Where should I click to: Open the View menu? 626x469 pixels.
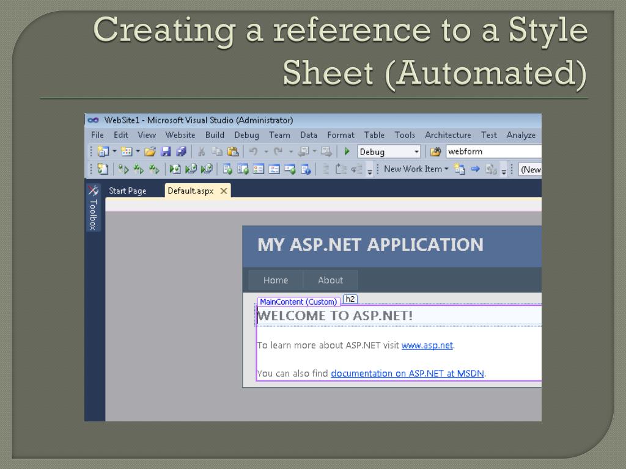coord(147,135)
